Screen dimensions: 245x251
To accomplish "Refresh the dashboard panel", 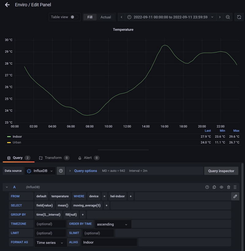I will coord(239,17).
